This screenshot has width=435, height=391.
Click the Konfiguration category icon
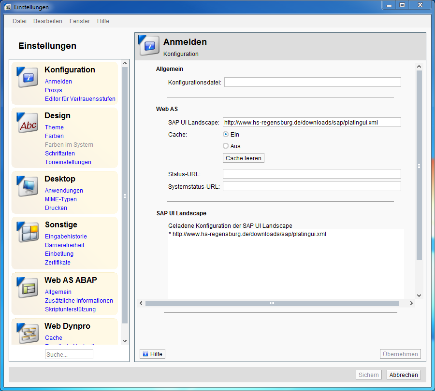click(x=28, y=77)
